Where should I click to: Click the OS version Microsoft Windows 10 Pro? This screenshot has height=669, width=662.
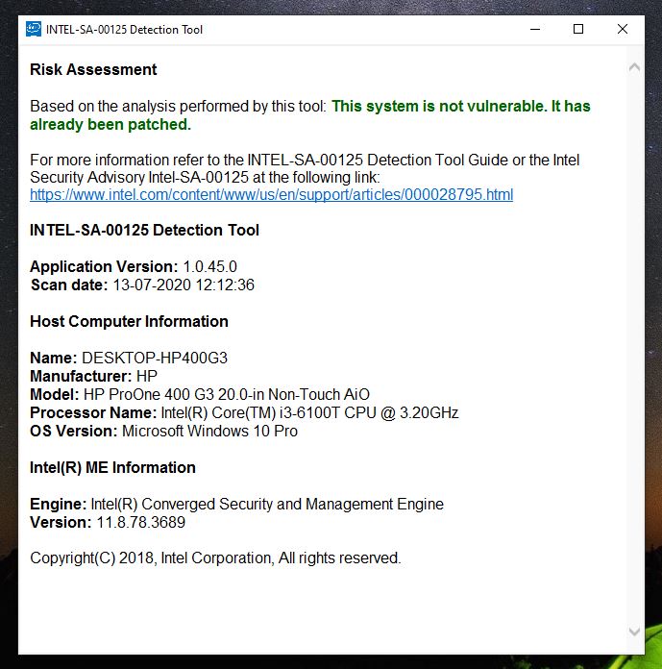tap(209, 432)
